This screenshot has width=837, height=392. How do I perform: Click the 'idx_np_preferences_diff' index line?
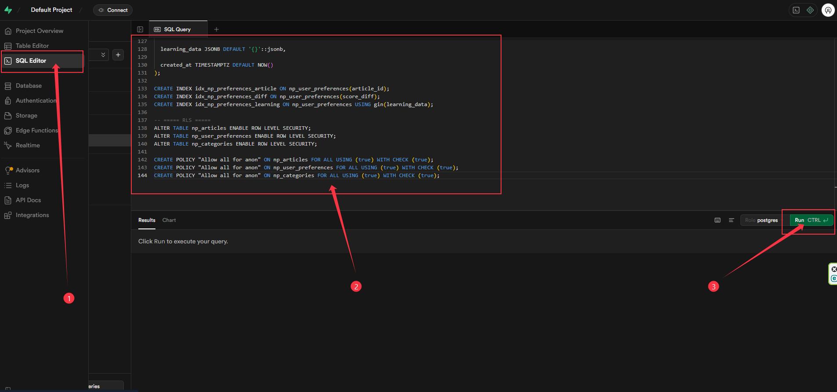[x=267, y=96]
